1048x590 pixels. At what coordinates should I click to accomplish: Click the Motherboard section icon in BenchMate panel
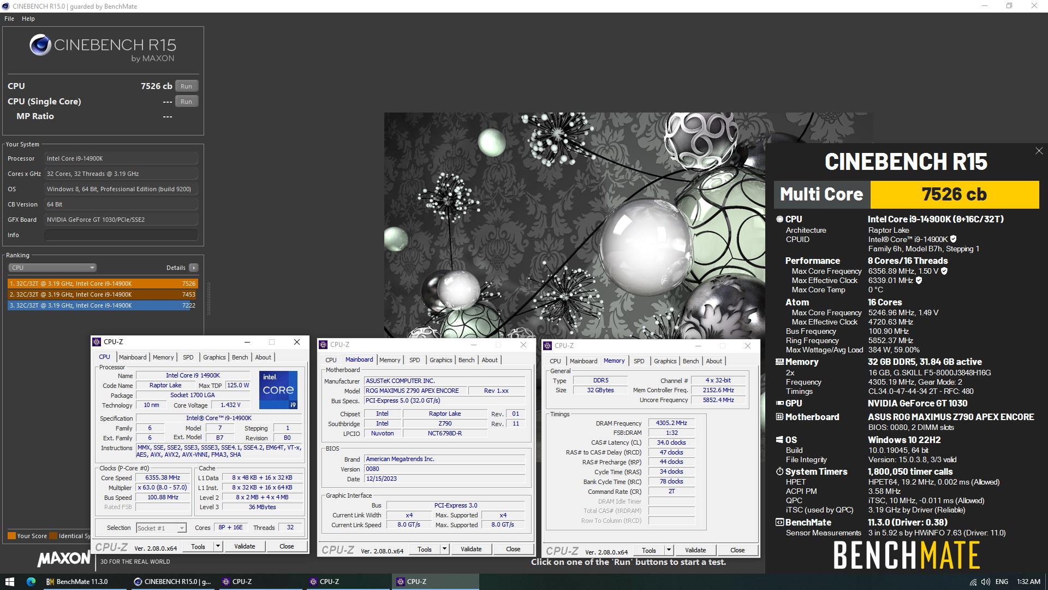779,417
